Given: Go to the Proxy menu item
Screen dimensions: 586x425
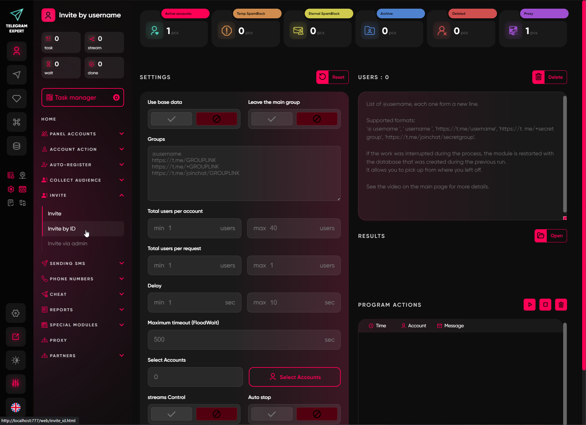Looking at the screenshot, I should tap(58, 340).
